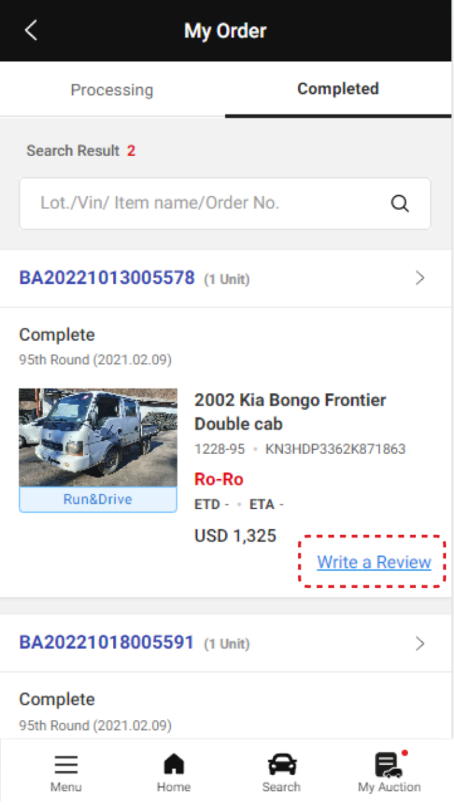Open order number BA20221018005591
454x809 pixels.
(x=107, y=643)
